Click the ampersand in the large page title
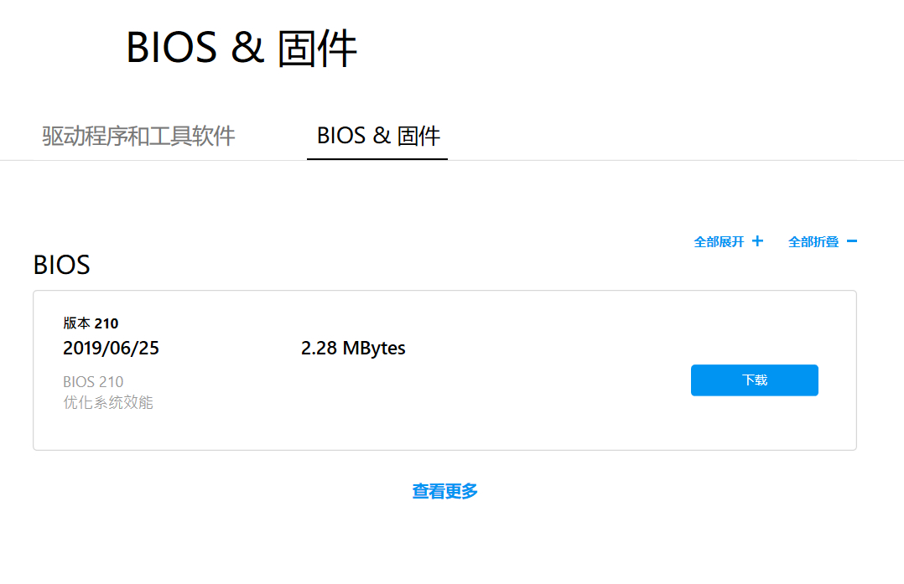Viewport: 904px width, 584px height. (x=247, y=49)
